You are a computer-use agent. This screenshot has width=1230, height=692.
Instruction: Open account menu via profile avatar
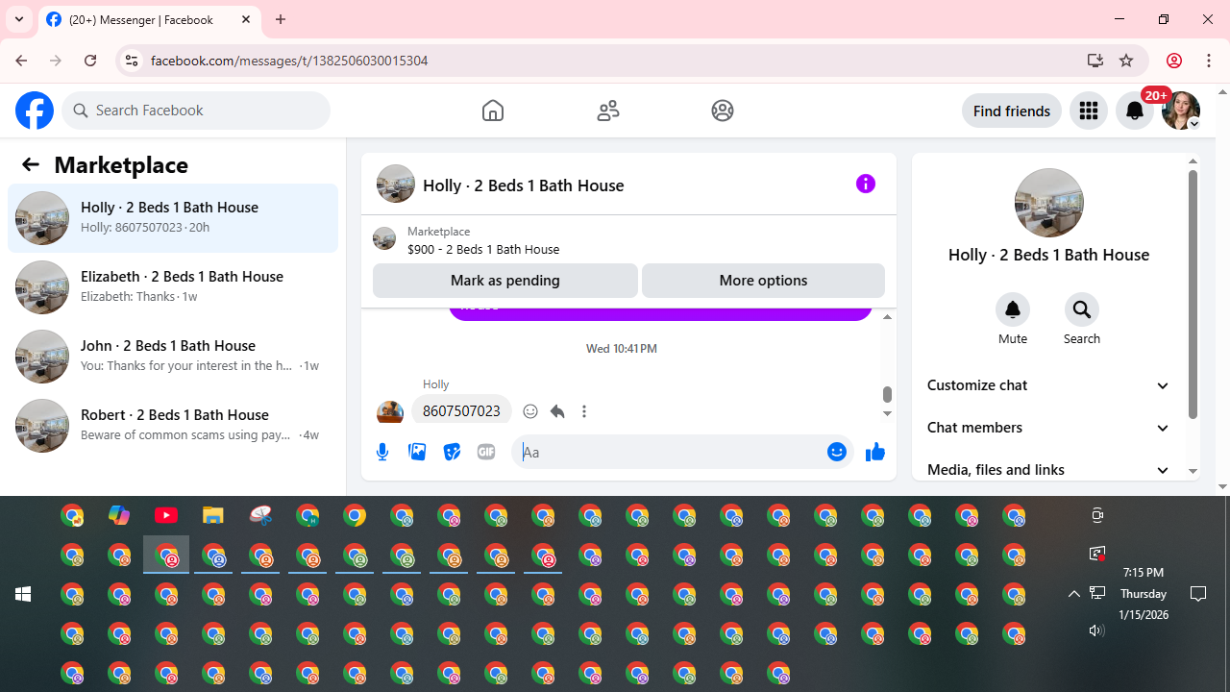pyautogui.click(x=1181, y=111)
